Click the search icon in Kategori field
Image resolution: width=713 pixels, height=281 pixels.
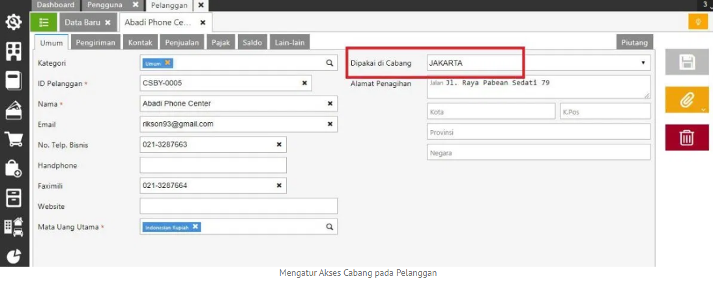(330, 63)
